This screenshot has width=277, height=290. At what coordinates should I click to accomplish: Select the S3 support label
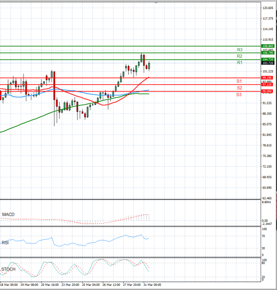coord(239,94)
